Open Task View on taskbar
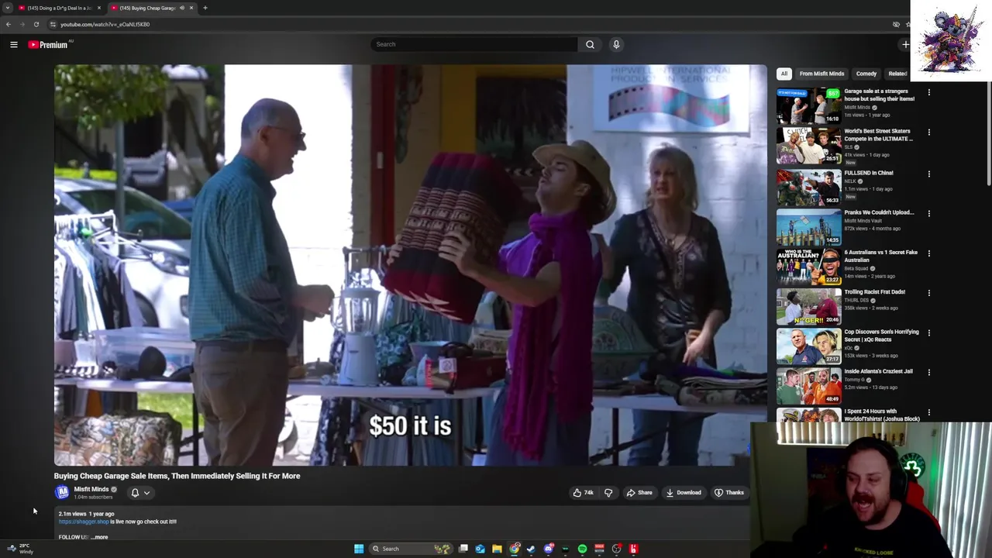This screenshot has height=558, width=992. coord(463,549)
